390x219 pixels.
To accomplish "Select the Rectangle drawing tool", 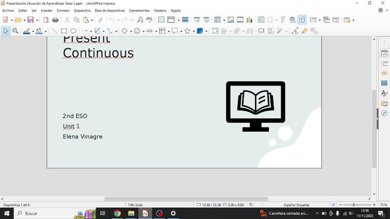I will click(64, 31).
